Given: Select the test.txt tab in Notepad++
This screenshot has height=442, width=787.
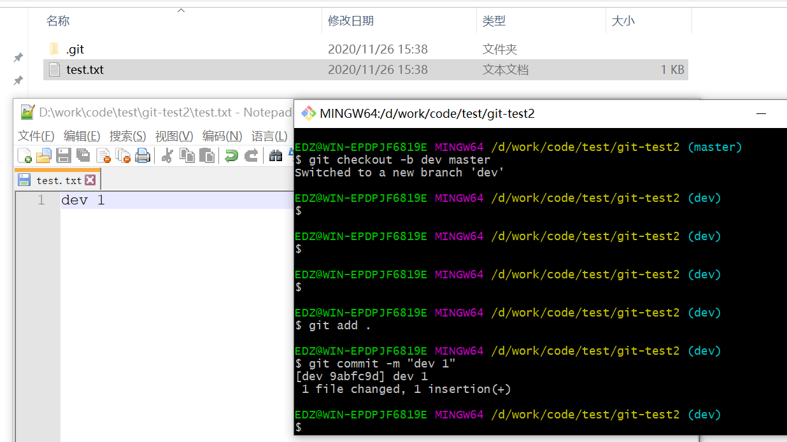Looking at the screenshot, I should click(57, 180).
